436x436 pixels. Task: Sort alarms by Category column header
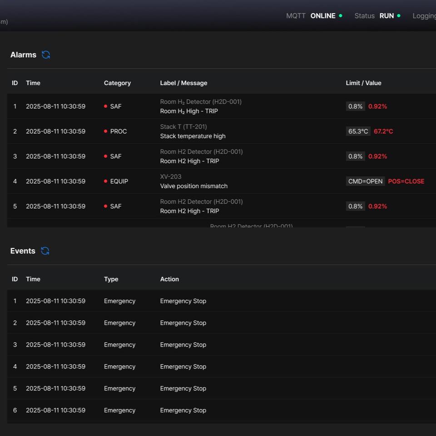click(117, 83)
